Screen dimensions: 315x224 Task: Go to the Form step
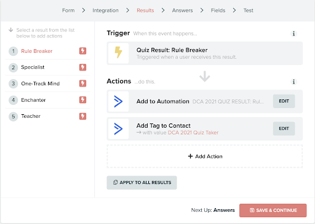pyautogui.click(x=68, y=10)
